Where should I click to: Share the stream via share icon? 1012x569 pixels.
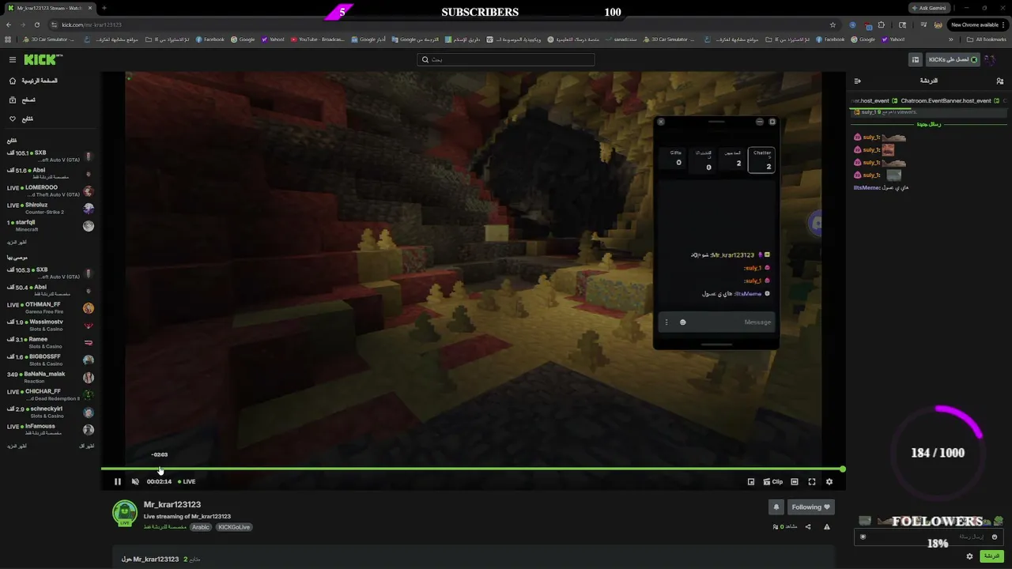click(808, 526)
